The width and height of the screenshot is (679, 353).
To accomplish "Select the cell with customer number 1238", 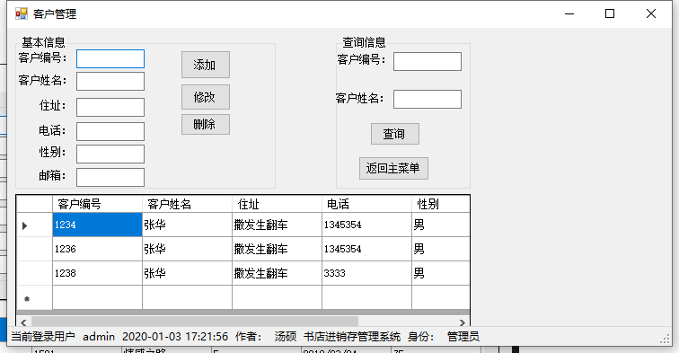I will (x=97, y=273).
